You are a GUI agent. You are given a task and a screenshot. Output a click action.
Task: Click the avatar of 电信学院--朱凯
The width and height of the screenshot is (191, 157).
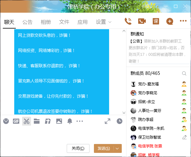[x=133, y=128]
